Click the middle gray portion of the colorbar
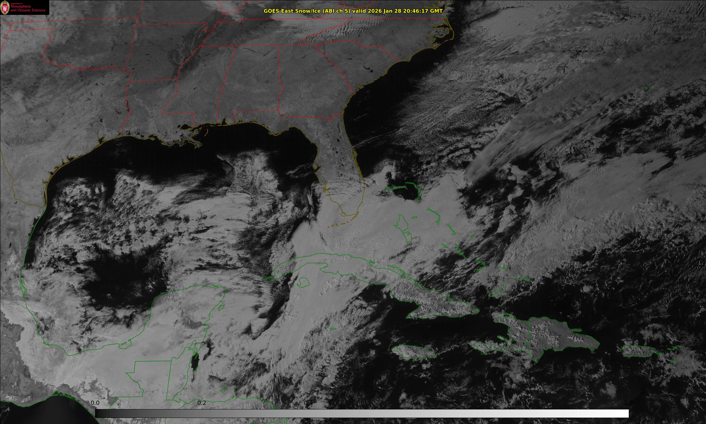The width and height of the screenshot is (706, 424). (x=362, y=413)
